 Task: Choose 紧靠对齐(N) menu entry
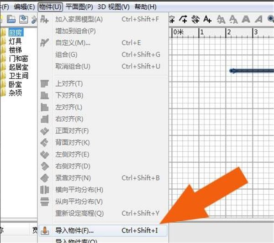pos(103,178)
